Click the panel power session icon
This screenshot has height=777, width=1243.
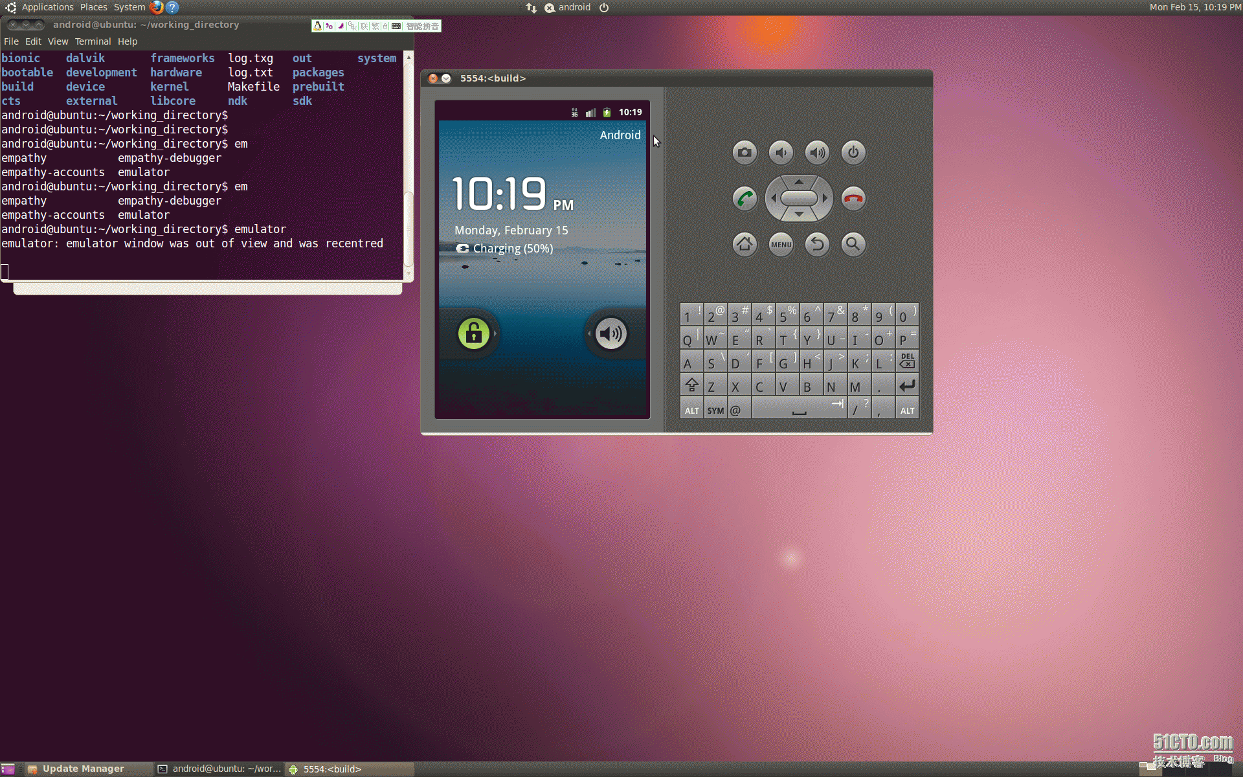point(604,8)
